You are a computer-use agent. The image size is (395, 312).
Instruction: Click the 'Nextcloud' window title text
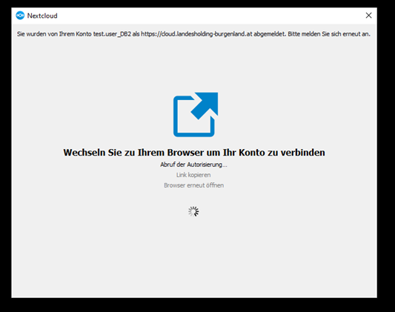point(42,16)
